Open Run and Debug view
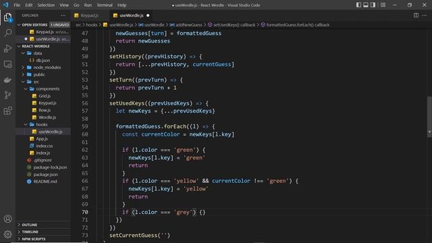Viewport: 432px width, 243px height. pyautogui.click(x=7, y=49)
